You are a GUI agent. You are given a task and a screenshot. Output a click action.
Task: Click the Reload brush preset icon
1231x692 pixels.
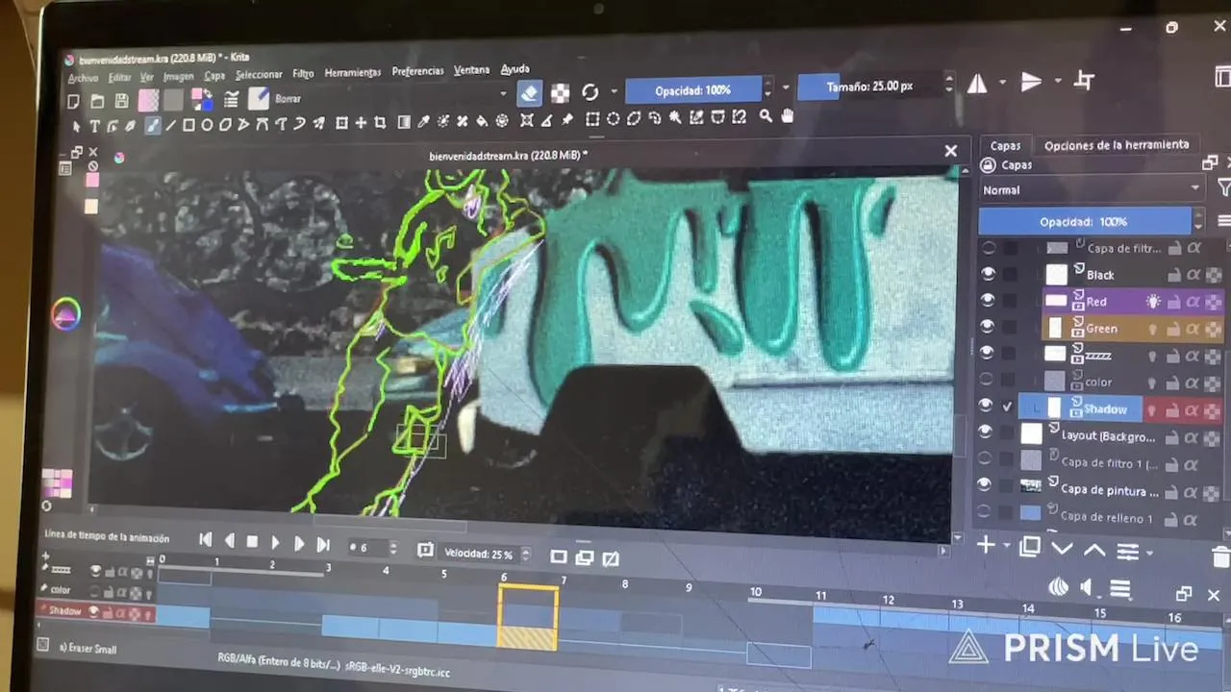coord(590,92)
